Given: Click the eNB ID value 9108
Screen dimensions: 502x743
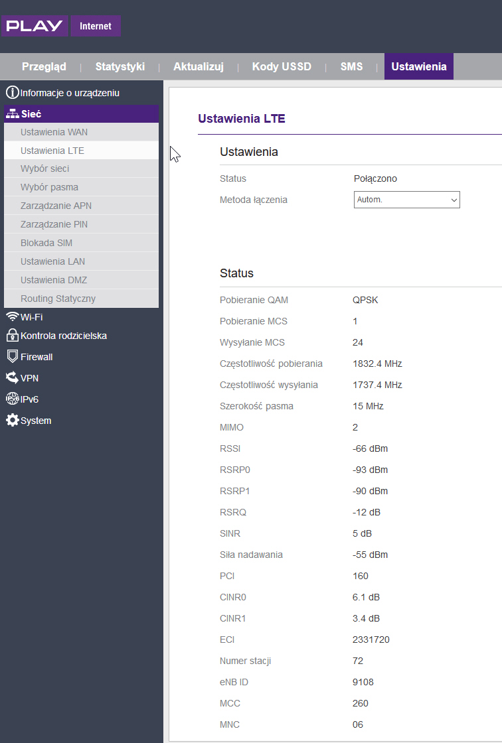Looking at the screenshot, I should tap(363, 683).
